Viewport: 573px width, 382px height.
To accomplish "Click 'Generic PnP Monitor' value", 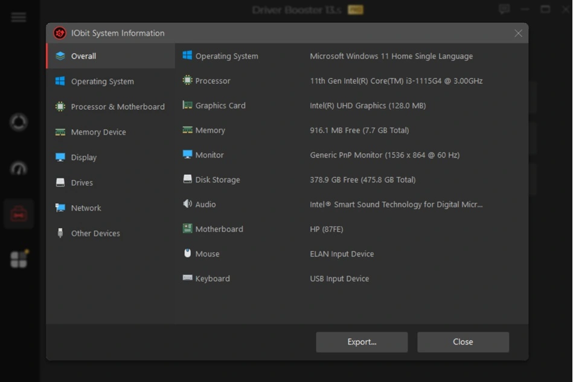I will [x=385, y=155].
